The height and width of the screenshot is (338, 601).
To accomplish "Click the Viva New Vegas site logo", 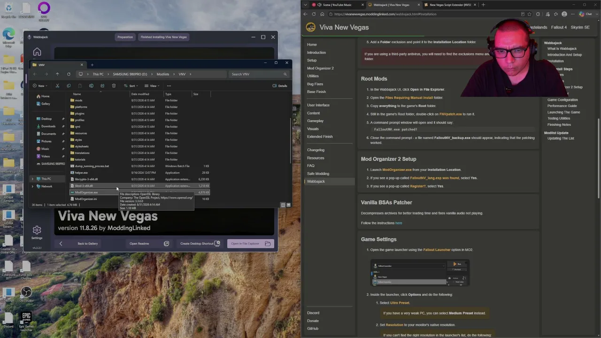I will point(311,27).
